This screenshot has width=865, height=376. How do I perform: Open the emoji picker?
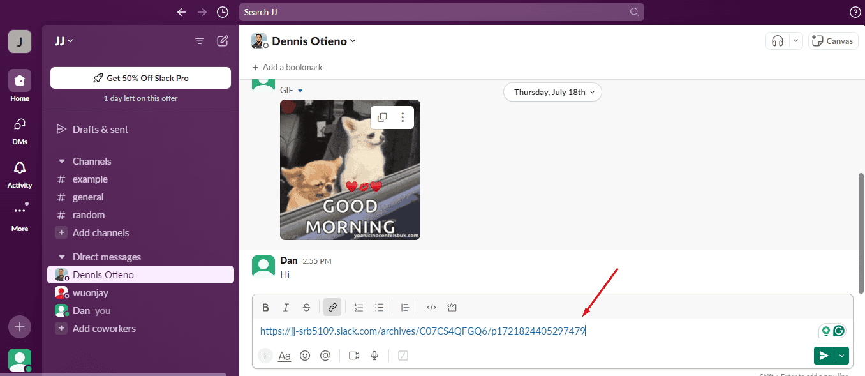[x=305, y=356]
